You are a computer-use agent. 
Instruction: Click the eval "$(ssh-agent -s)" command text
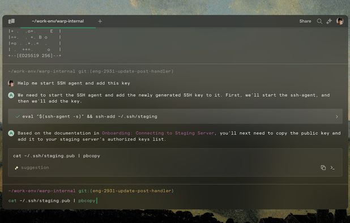coord(89,117)
